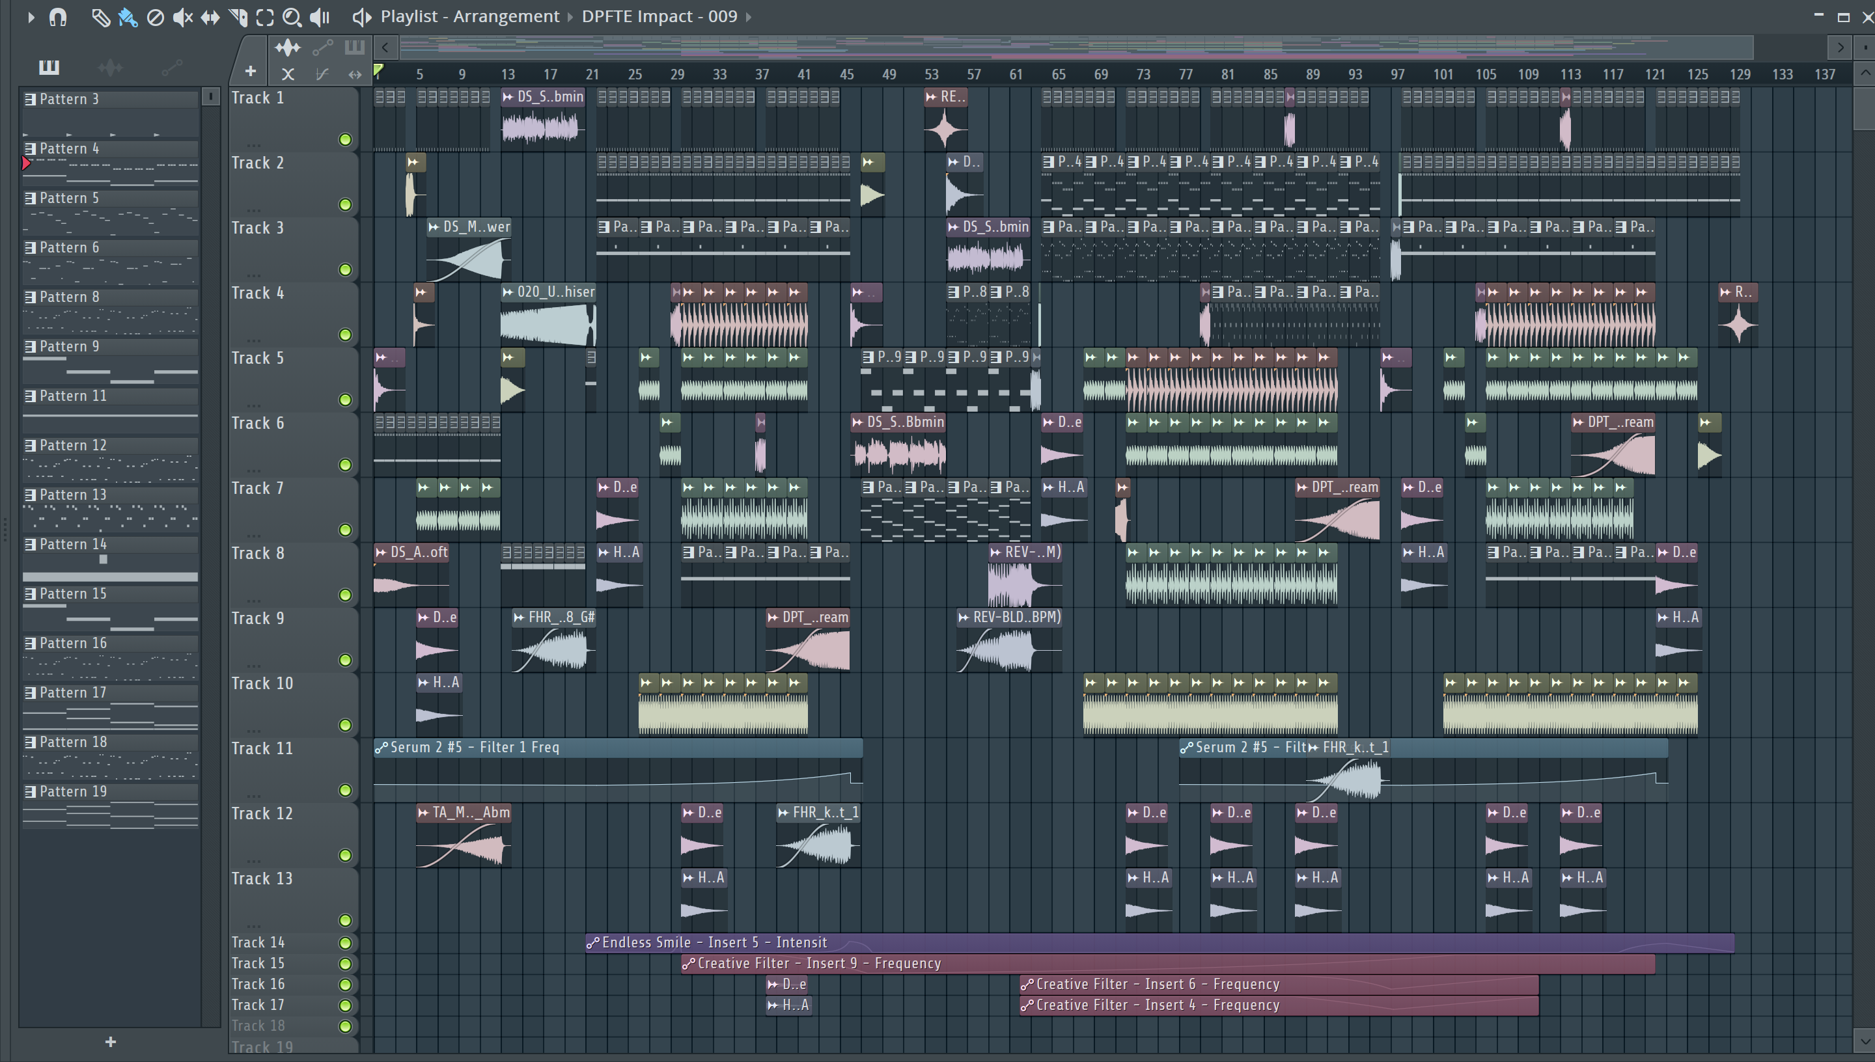
Task: Click the speaker icon beside the Playlist title
Action: pos(361,17)
